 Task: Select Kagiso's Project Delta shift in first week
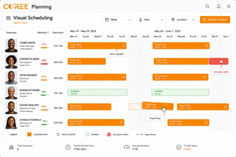click(x=89, y=107)
